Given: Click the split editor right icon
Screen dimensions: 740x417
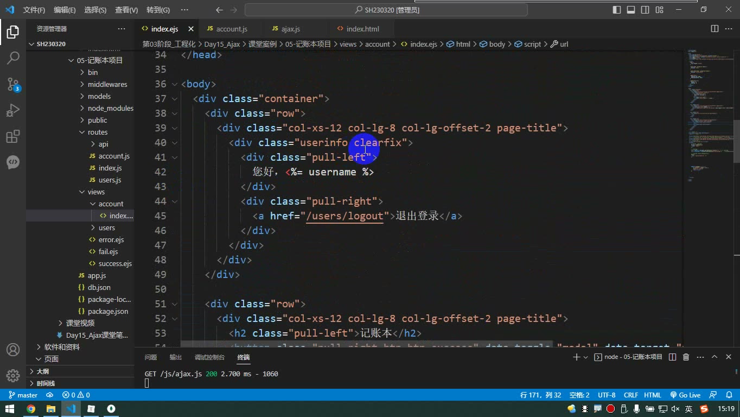Looking at the screenshot, I should tap(715, 29).
